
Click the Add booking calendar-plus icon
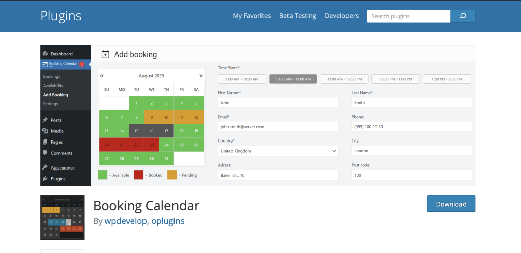(105, 54)
